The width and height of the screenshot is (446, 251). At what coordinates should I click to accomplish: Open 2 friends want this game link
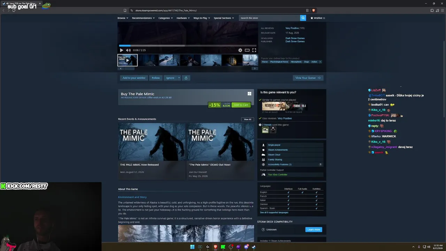(x=267, y=125)
